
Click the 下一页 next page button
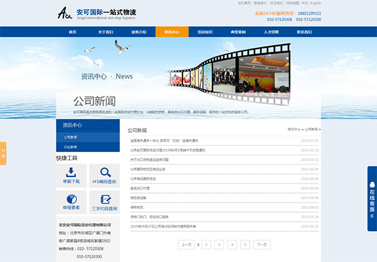tap(262, 245)
